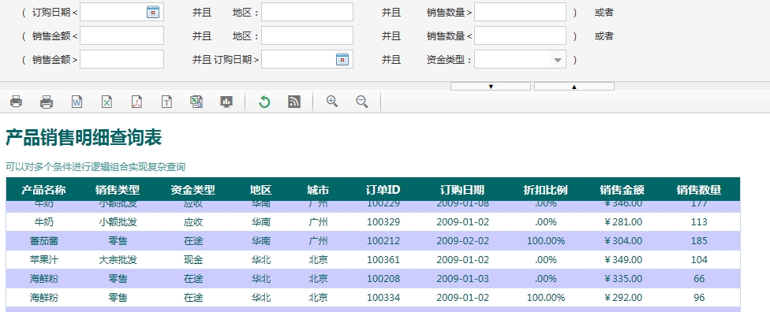The height and width of the screenshot is (312, 770).
Task: Click the ¥349.00 sales amount cell
Action: pos(622,259)
